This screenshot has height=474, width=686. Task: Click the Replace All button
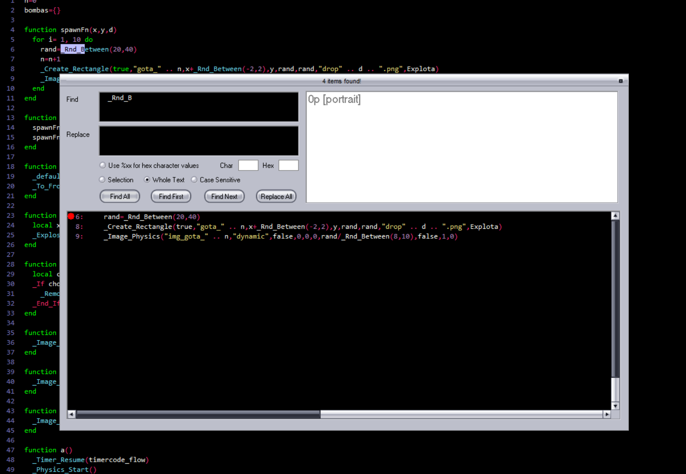click(x=276, y=197)
